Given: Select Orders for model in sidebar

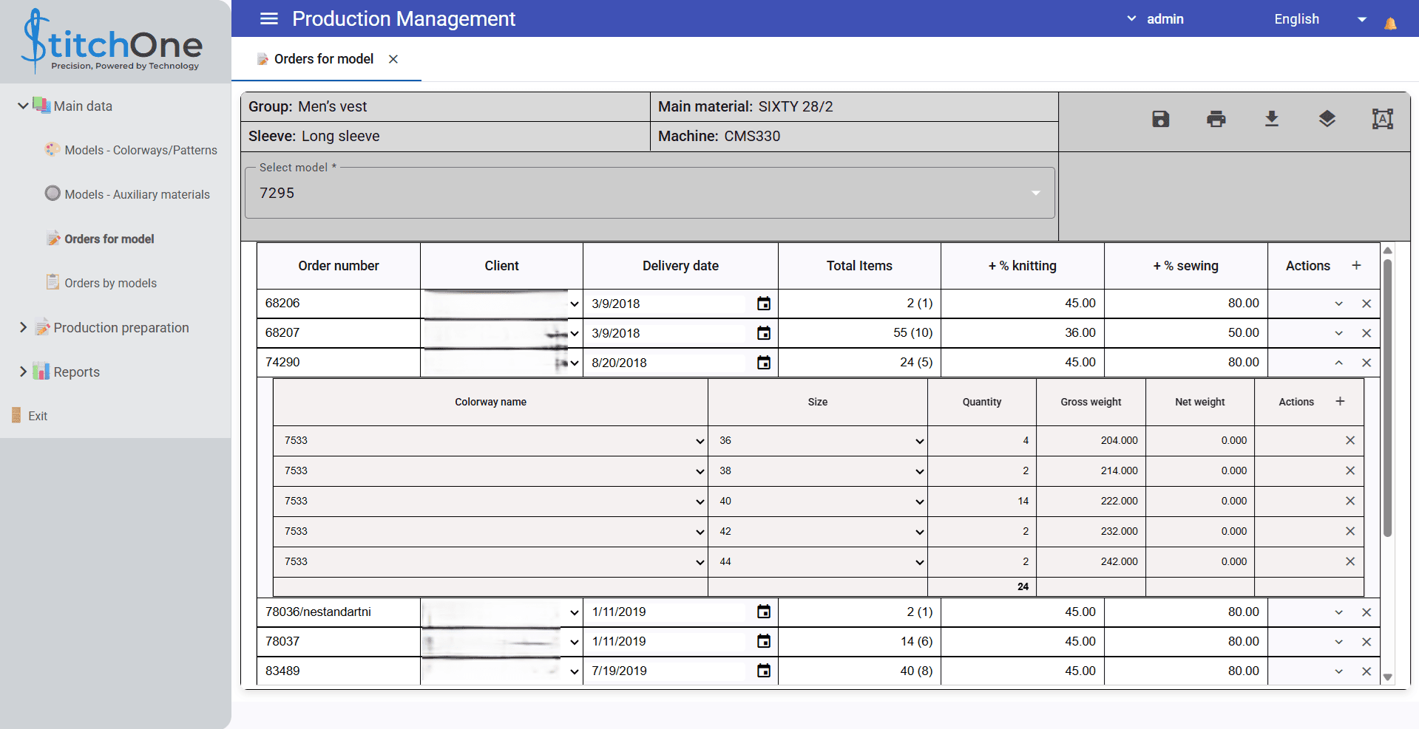Looking at the screenshot, I should (x=109, y=239).
